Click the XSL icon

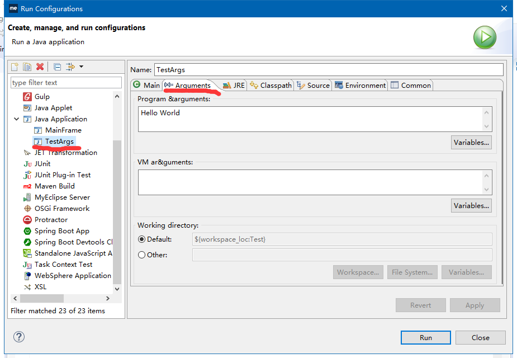click(27, 287)
